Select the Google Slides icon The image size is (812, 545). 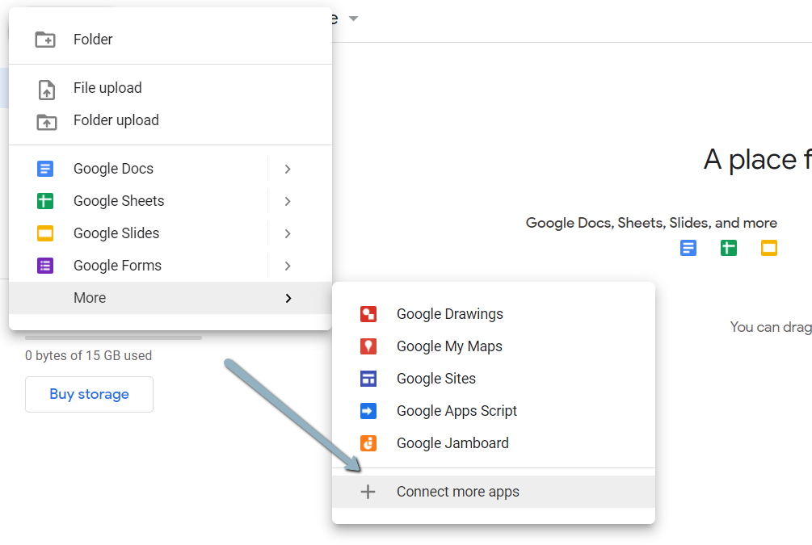pyautogui.click(x=44, y=233)
